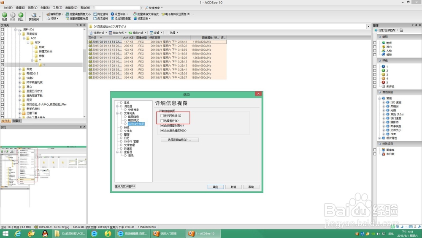The image size is (422, 238).
Task: Tick the Unrated (未评级) checkbox
Action: (375, 87)
